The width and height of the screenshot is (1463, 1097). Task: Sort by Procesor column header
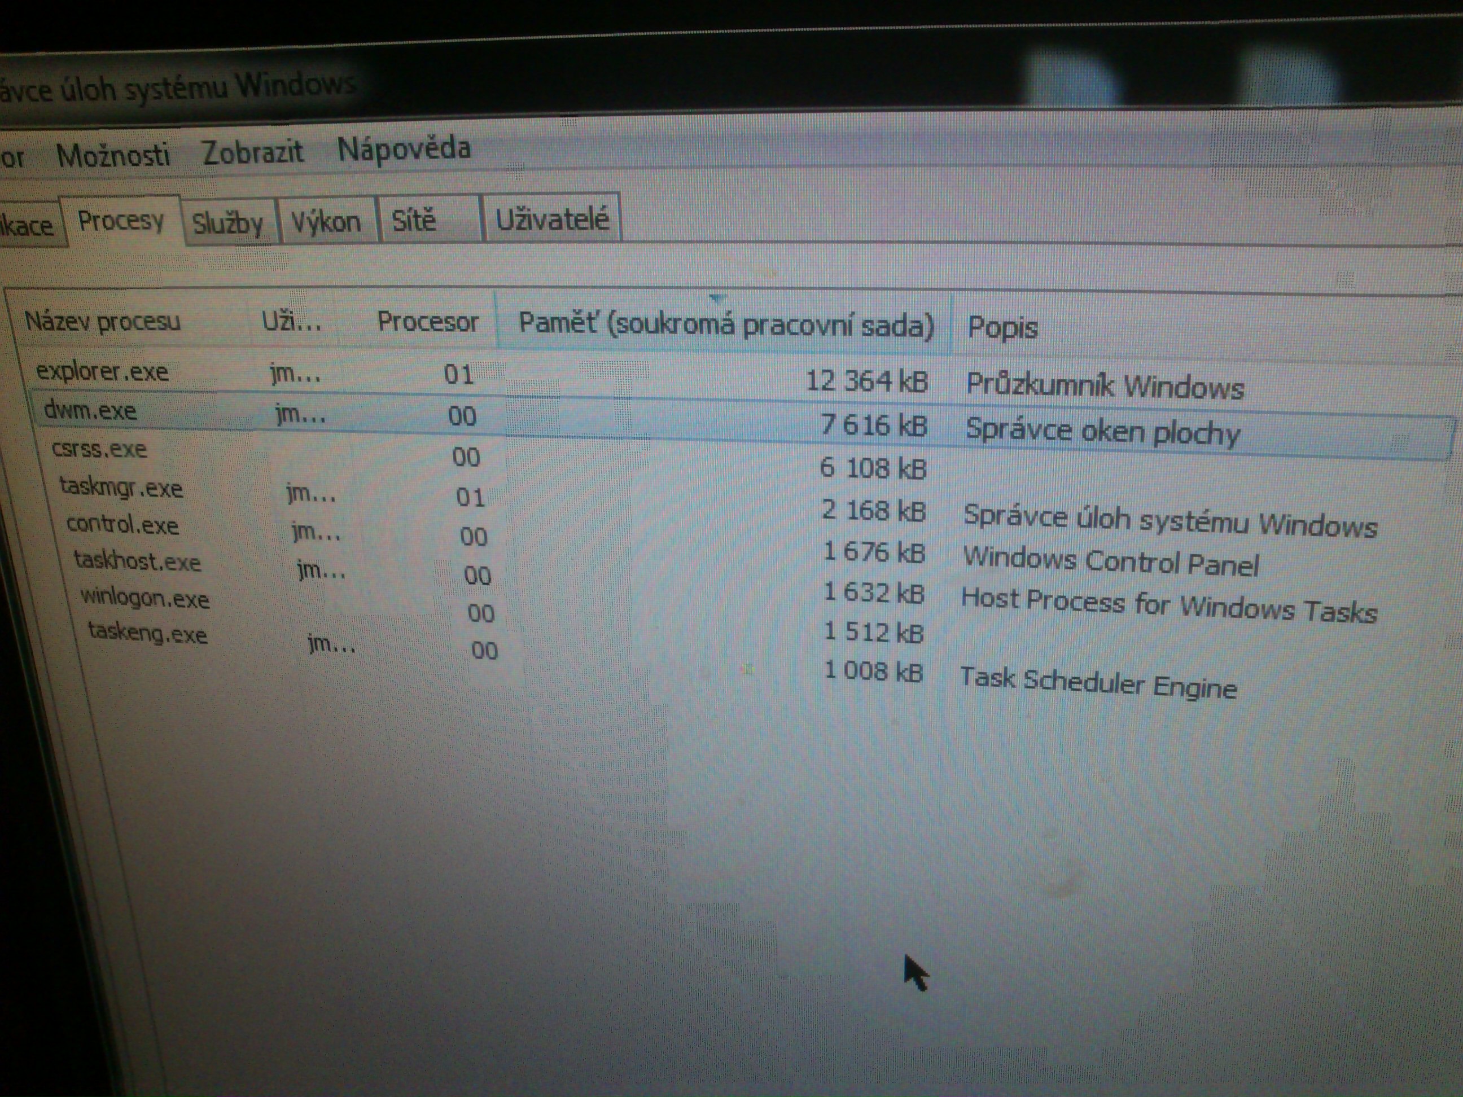coord(427,322)
